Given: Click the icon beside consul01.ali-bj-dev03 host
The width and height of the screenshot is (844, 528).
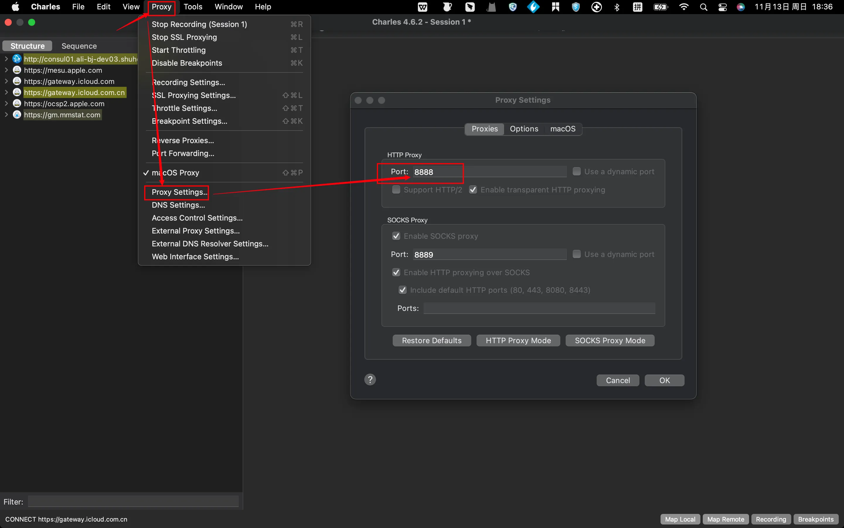Looking at the screenshot, I should tap(17, 59).
